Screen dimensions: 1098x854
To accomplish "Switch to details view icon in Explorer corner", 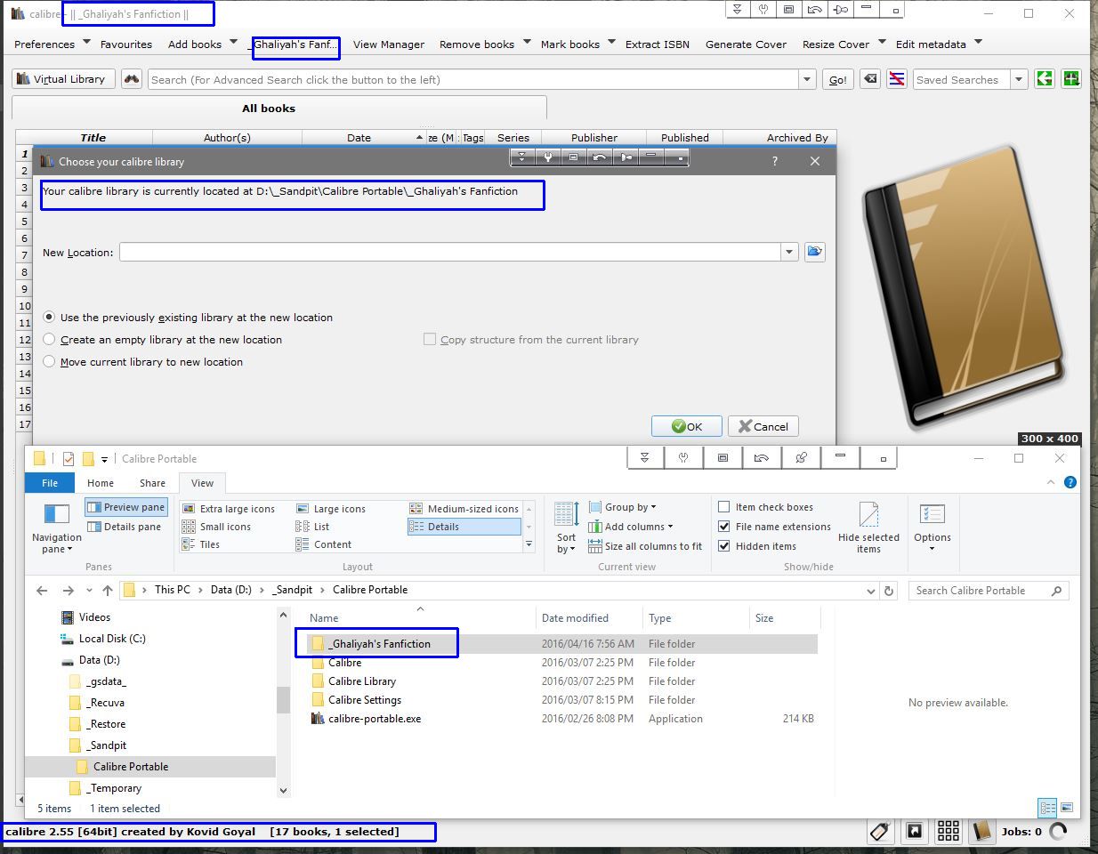I will point(1047,808).
